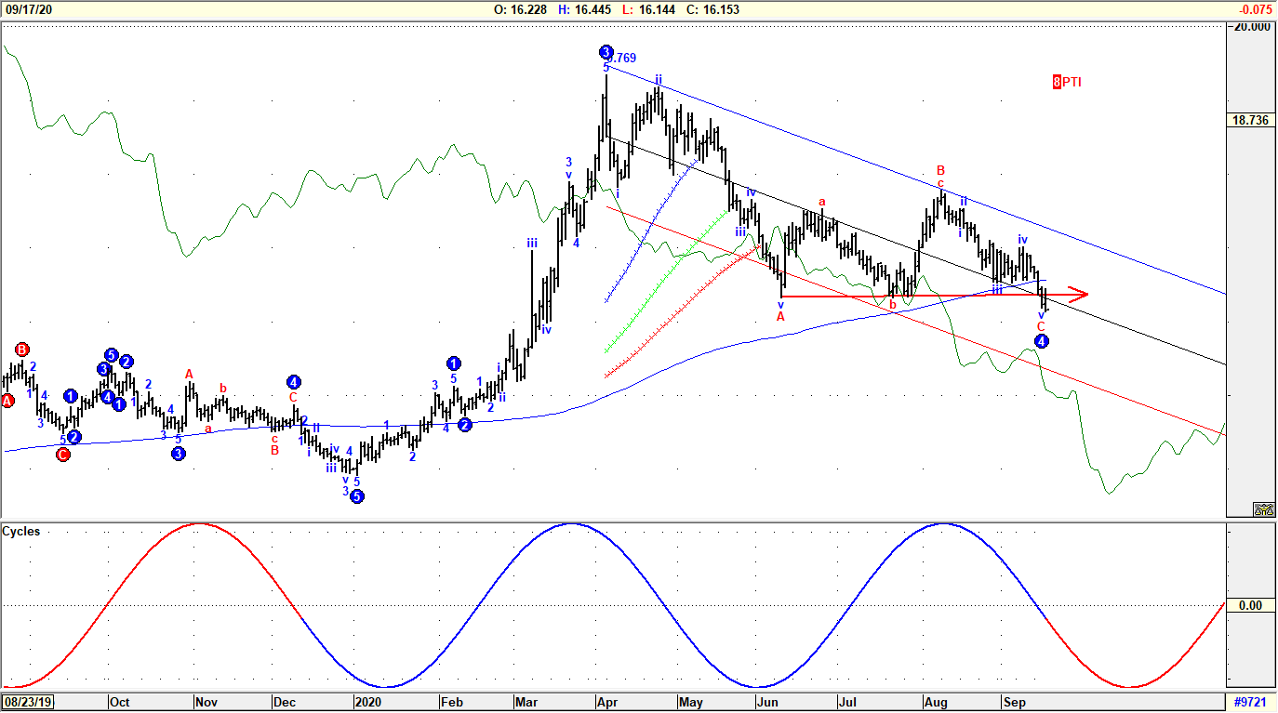The width and height of the screenshot is (1278, 713).
Task: Click the May label on the time axis
Action: pos(690,702)
